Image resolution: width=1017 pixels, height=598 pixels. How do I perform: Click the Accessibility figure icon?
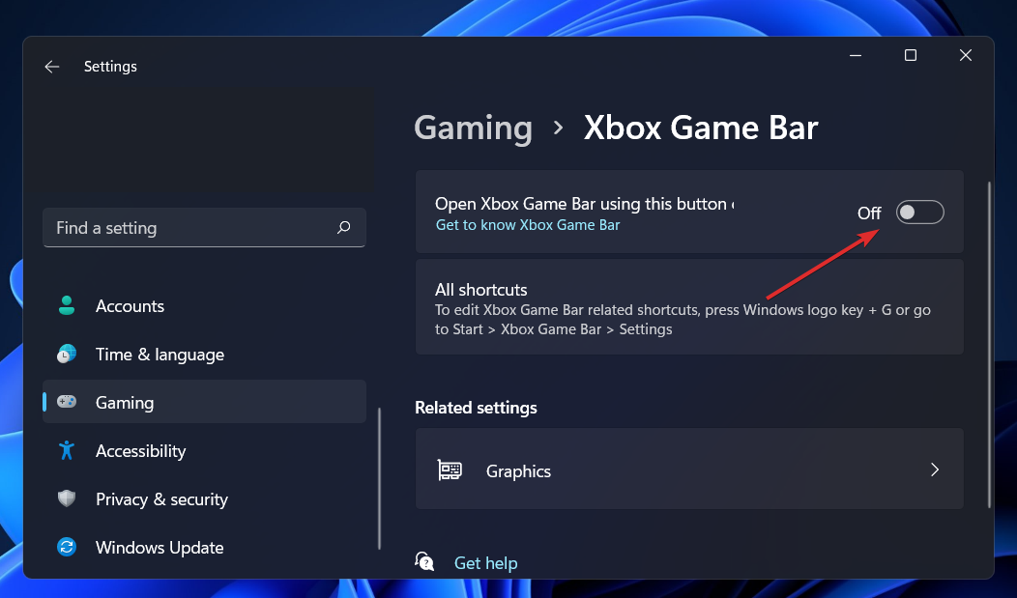tap(66, 450)
